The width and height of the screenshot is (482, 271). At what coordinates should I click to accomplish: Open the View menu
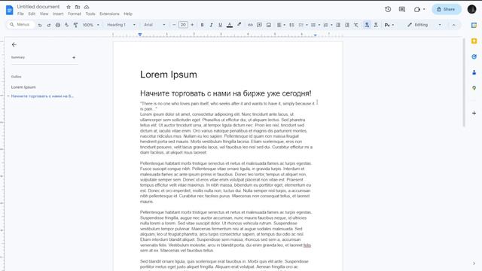[x=44, y=14]
